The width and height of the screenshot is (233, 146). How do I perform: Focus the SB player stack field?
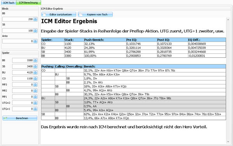tap(23, 66)
